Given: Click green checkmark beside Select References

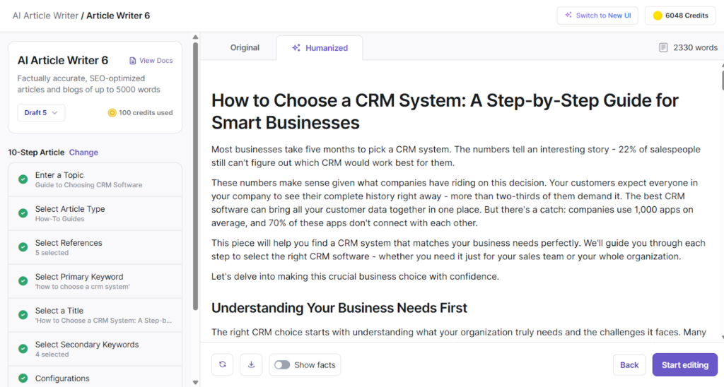Looking at the screenshot, I should click(23, 247).
